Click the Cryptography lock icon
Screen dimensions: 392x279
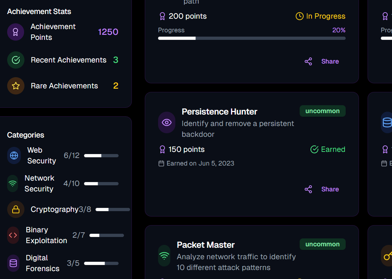pos(16,209)
